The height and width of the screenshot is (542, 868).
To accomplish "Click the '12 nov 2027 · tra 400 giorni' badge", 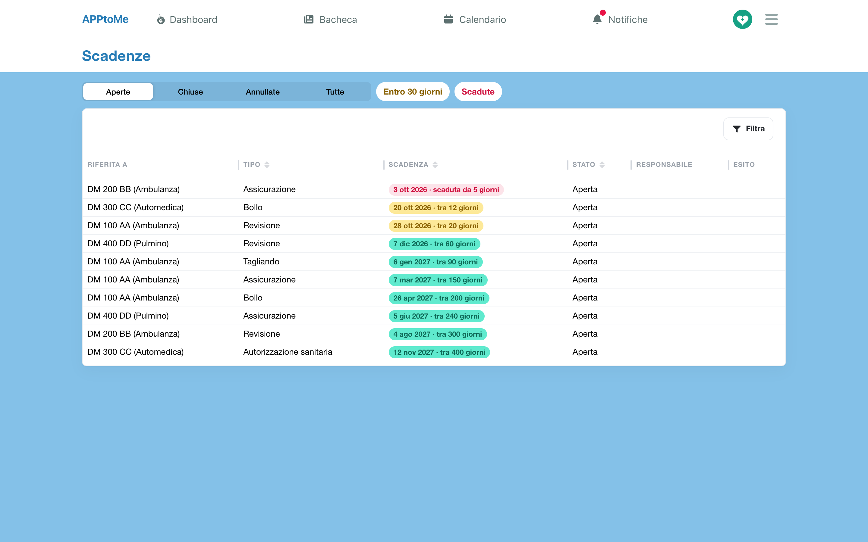I will [439, 352].
